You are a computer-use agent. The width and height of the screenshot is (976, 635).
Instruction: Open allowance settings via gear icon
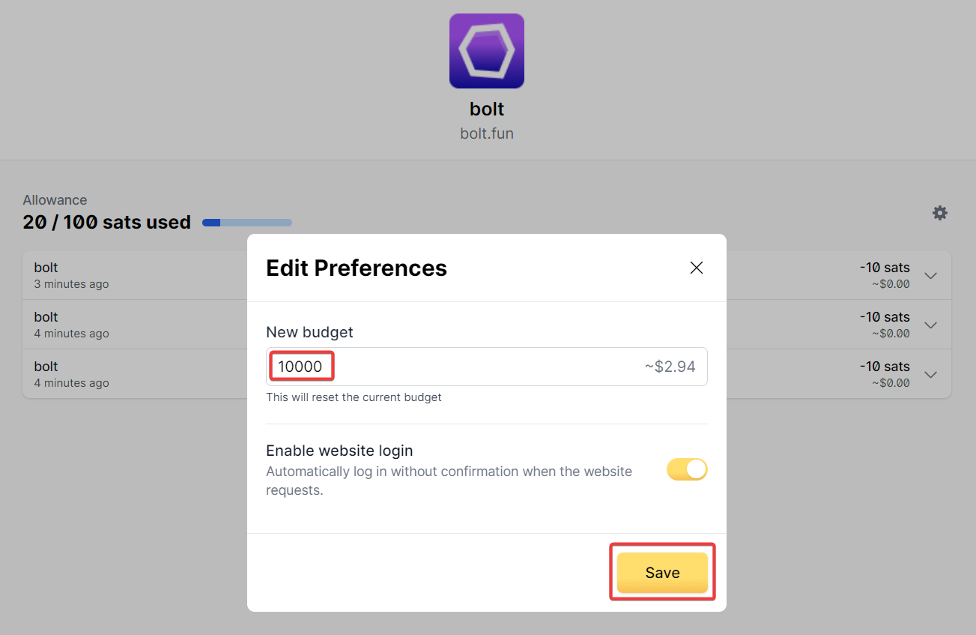(939, 213)
